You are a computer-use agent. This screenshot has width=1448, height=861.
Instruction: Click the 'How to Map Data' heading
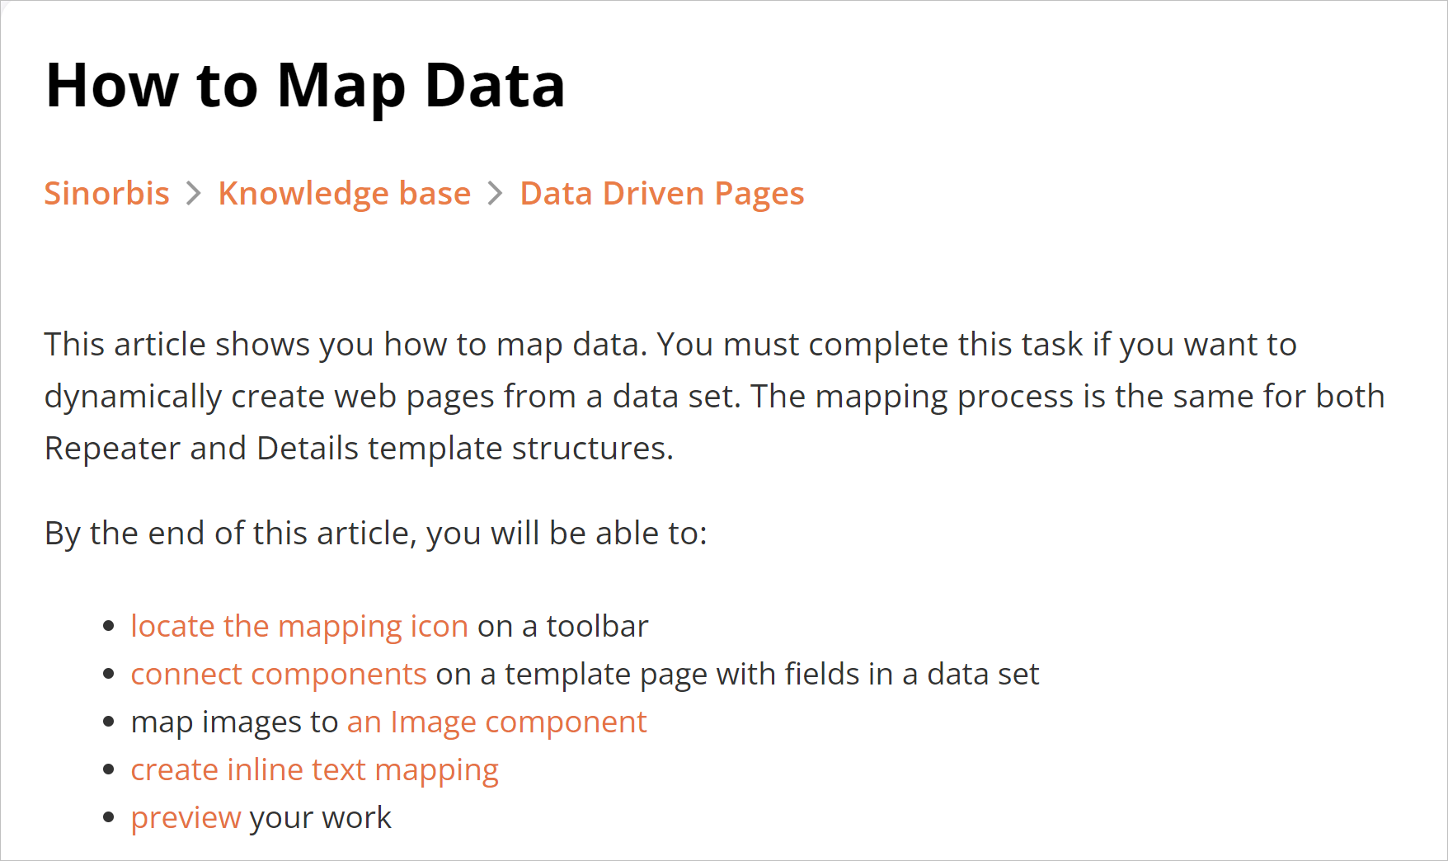[x=305, y=86]
